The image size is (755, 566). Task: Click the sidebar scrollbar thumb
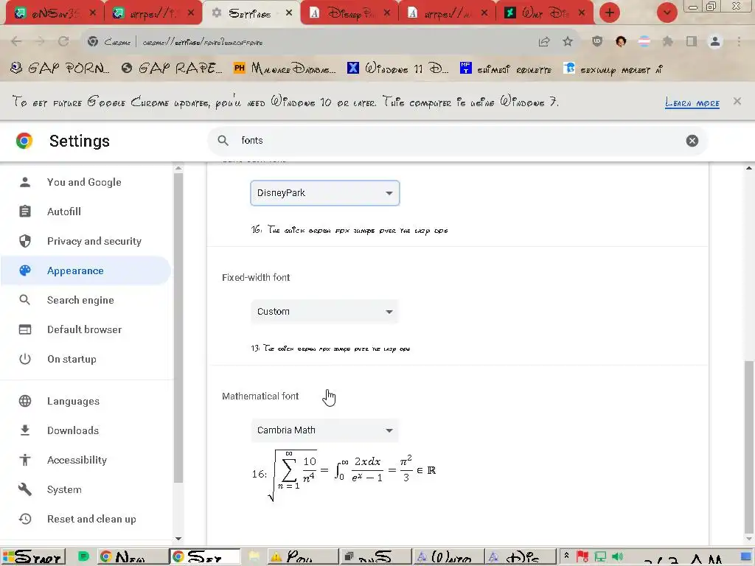[x=178, y=327]
